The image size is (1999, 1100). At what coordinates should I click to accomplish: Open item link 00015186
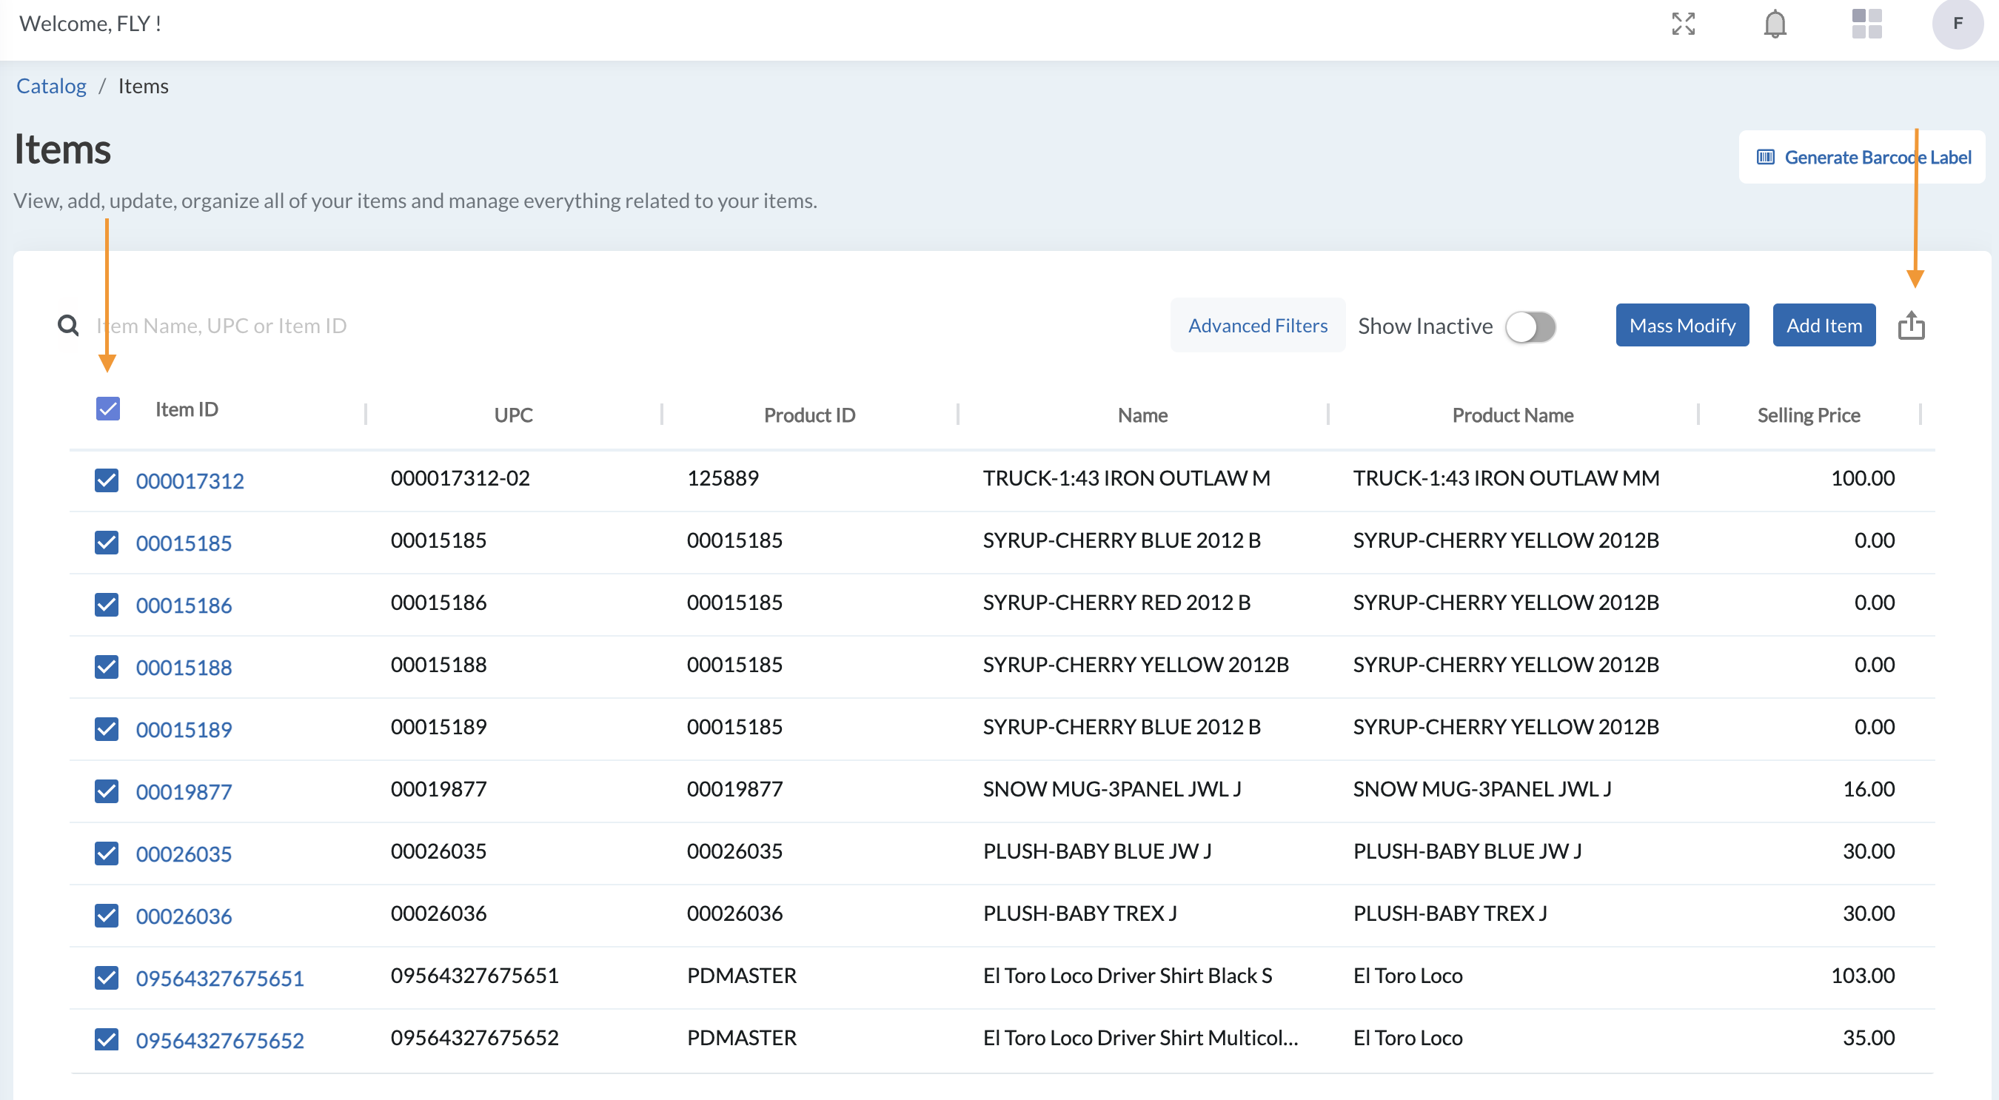click(184, 605)
